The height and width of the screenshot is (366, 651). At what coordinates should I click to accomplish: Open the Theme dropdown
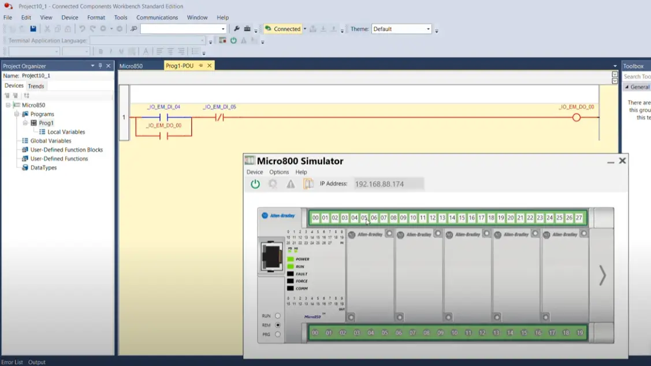427,29
